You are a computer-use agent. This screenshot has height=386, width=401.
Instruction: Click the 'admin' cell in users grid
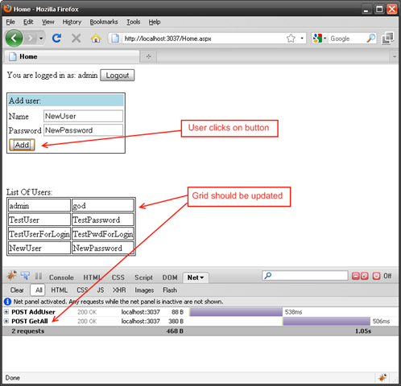pos(39,206)
